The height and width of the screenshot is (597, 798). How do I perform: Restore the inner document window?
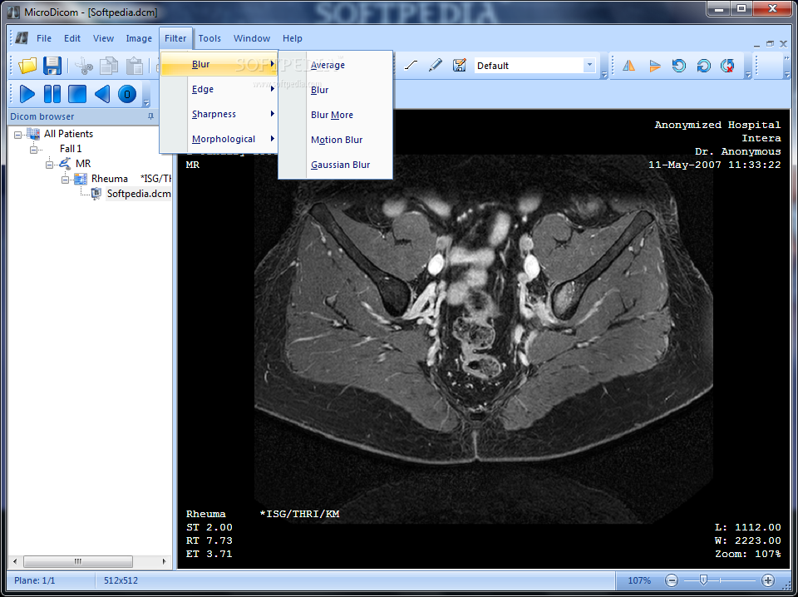pyautogui.click(x=770, y=44)
